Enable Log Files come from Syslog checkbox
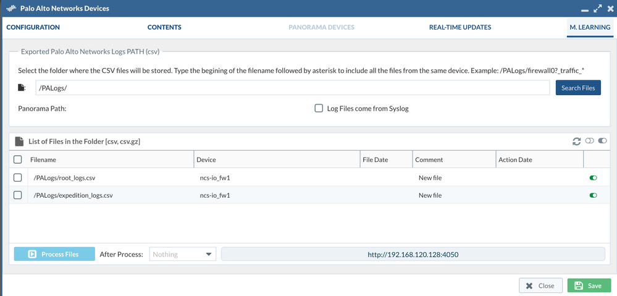Screen dimensions: 617x296 click(319, 108)
